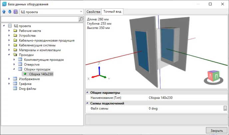Collapse the Схемы подключений section

(87, 103)
